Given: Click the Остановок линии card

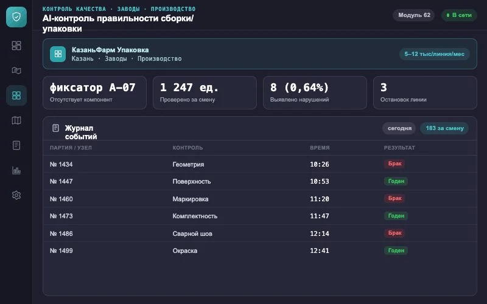Looking at the screenshot, I should [425, 92].
